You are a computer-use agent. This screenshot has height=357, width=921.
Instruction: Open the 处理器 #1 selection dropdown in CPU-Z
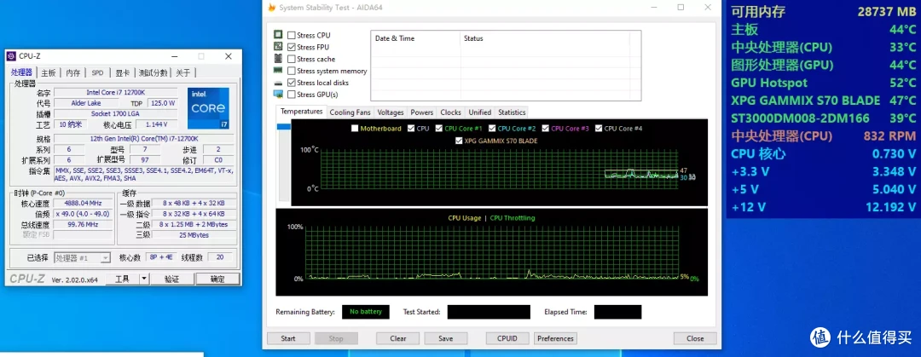(x=82, y=258)
